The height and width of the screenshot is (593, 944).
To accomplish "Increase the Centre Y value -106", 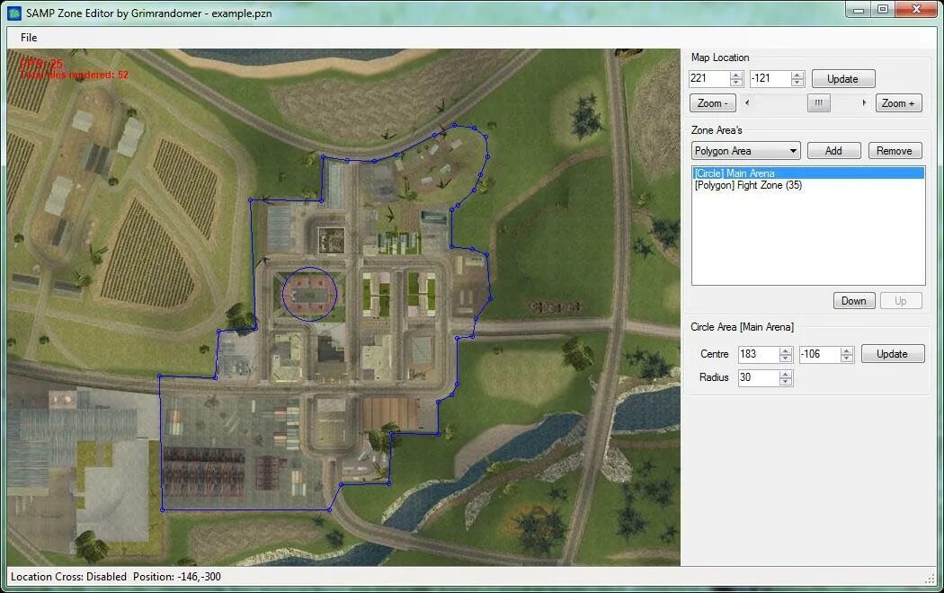I will click(847, 350).
